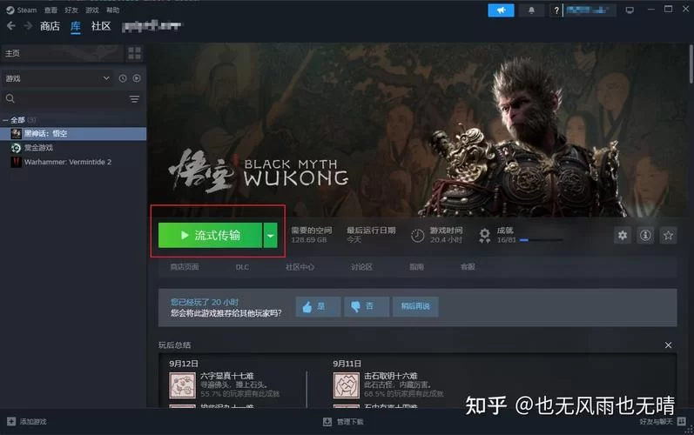Switch to the 商店 tab
The image size is (694, 435).
click(50, 26)
